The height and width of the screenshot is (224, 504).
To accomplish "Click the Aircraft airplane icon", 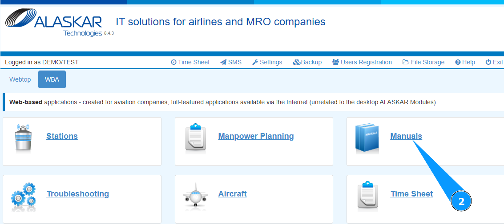I will (x=195, y=196).
